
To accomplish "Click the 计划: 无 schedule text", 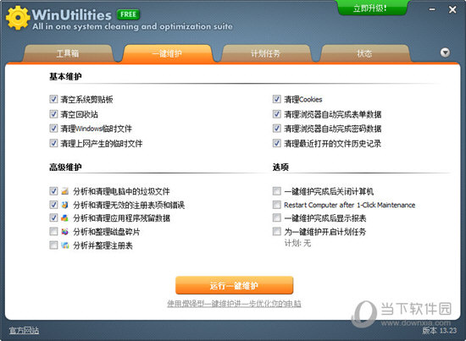I will click(297, 244).
